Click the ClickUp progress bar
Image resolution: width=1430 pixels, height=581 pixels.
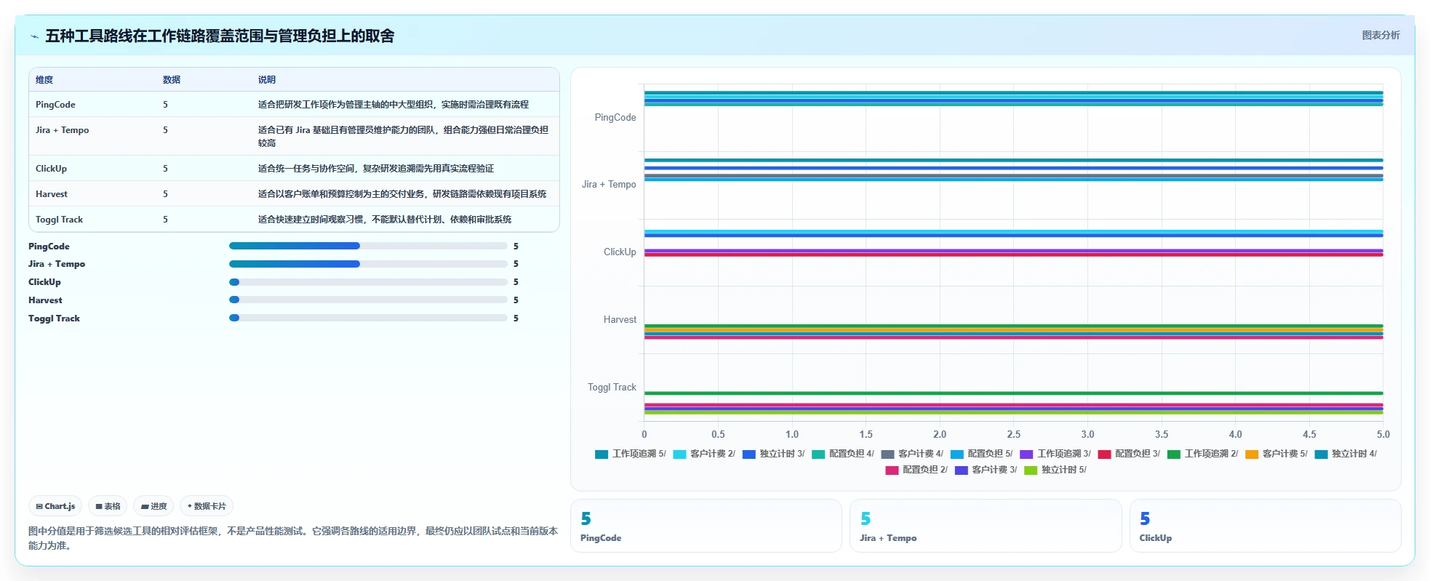pyautogui.click(x=368, y=282)
